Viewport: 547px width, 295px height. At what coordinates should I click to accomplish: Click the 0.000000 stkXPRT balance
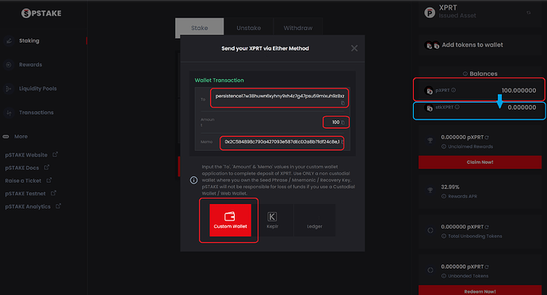coord(522,108)
